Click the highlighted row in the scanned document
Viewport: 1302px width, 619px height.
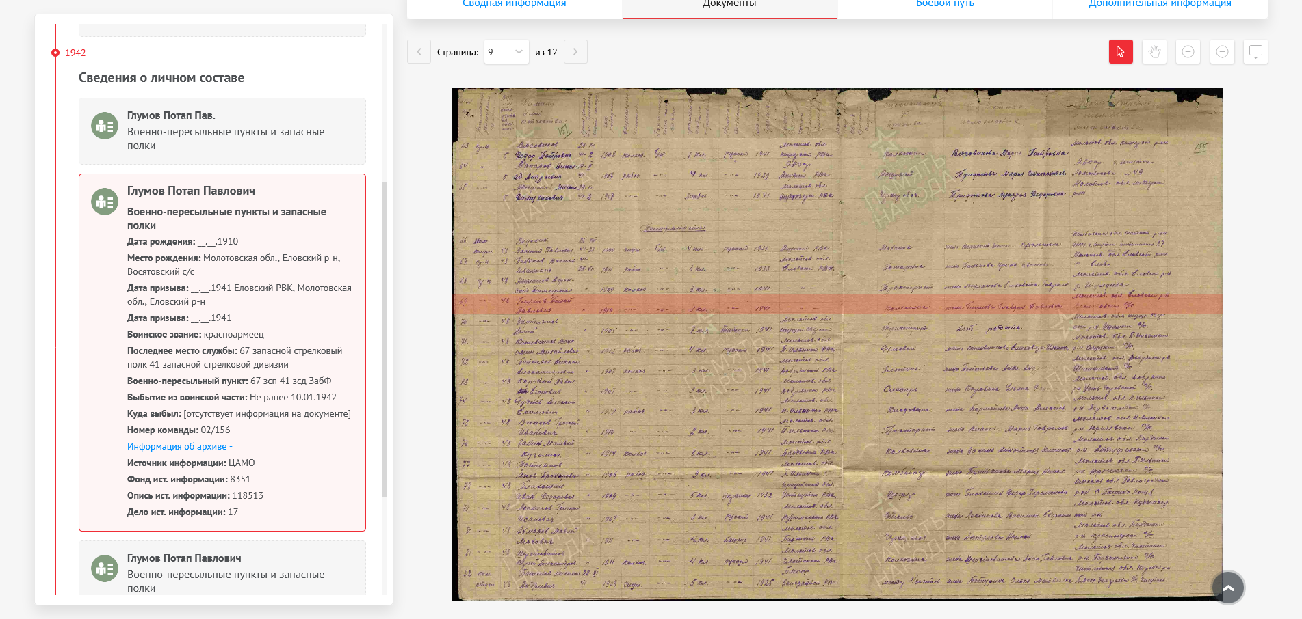837,305
